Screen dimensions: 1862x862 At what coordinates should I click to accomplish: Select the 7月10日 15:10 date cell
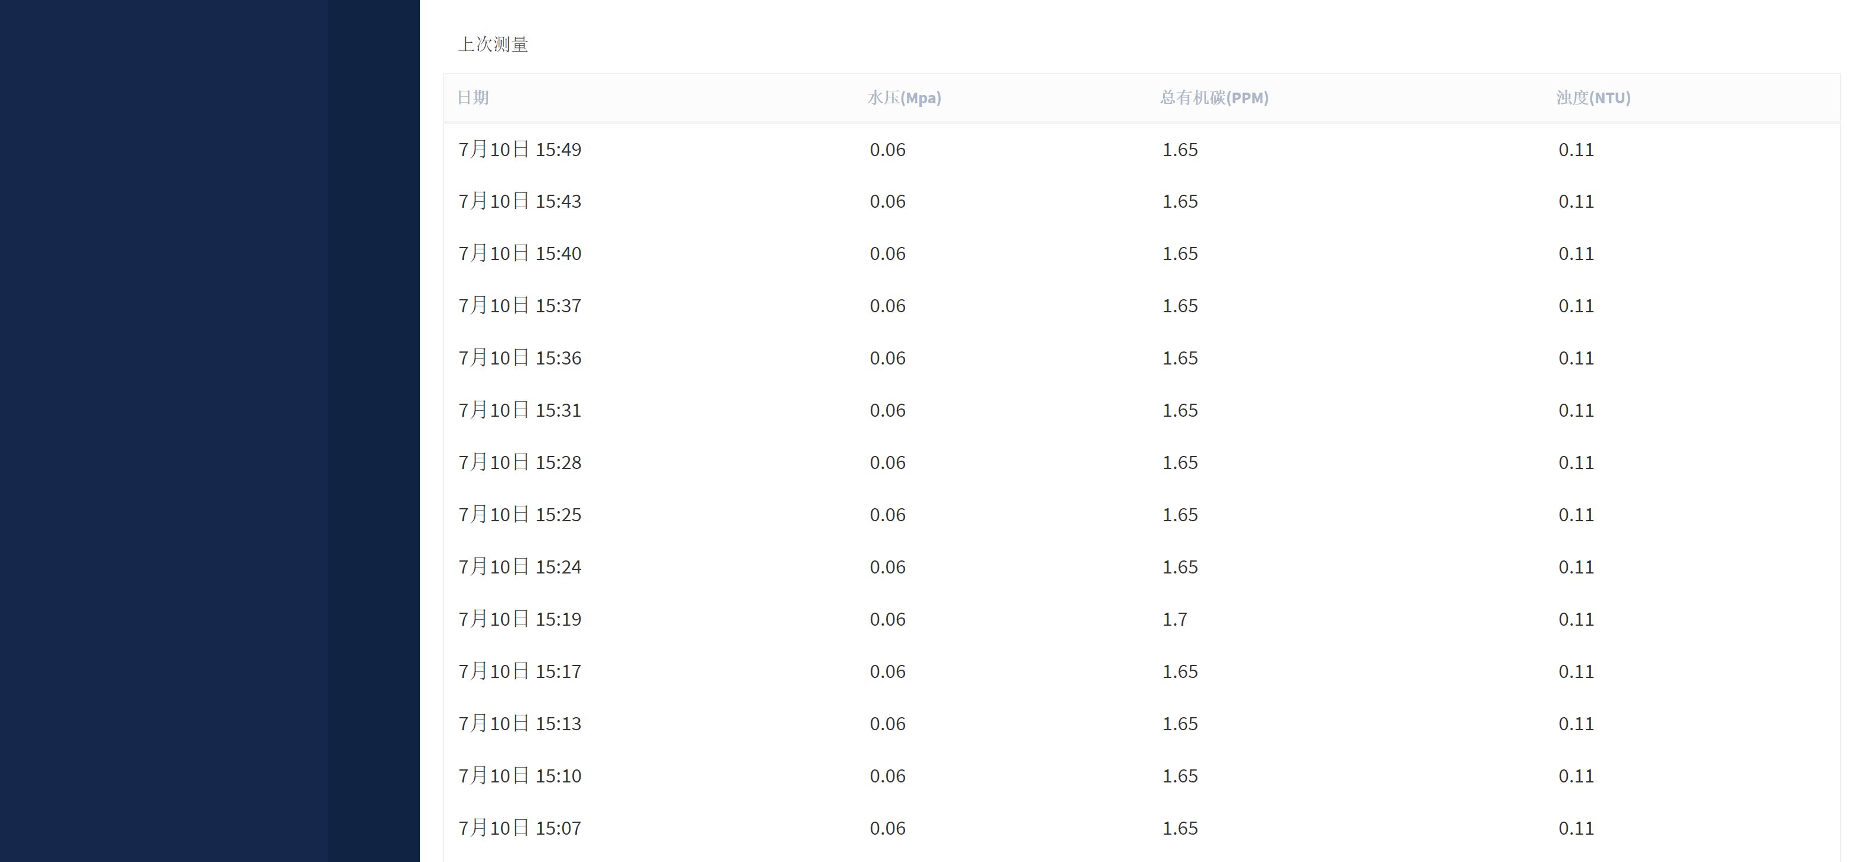point(519,775)
